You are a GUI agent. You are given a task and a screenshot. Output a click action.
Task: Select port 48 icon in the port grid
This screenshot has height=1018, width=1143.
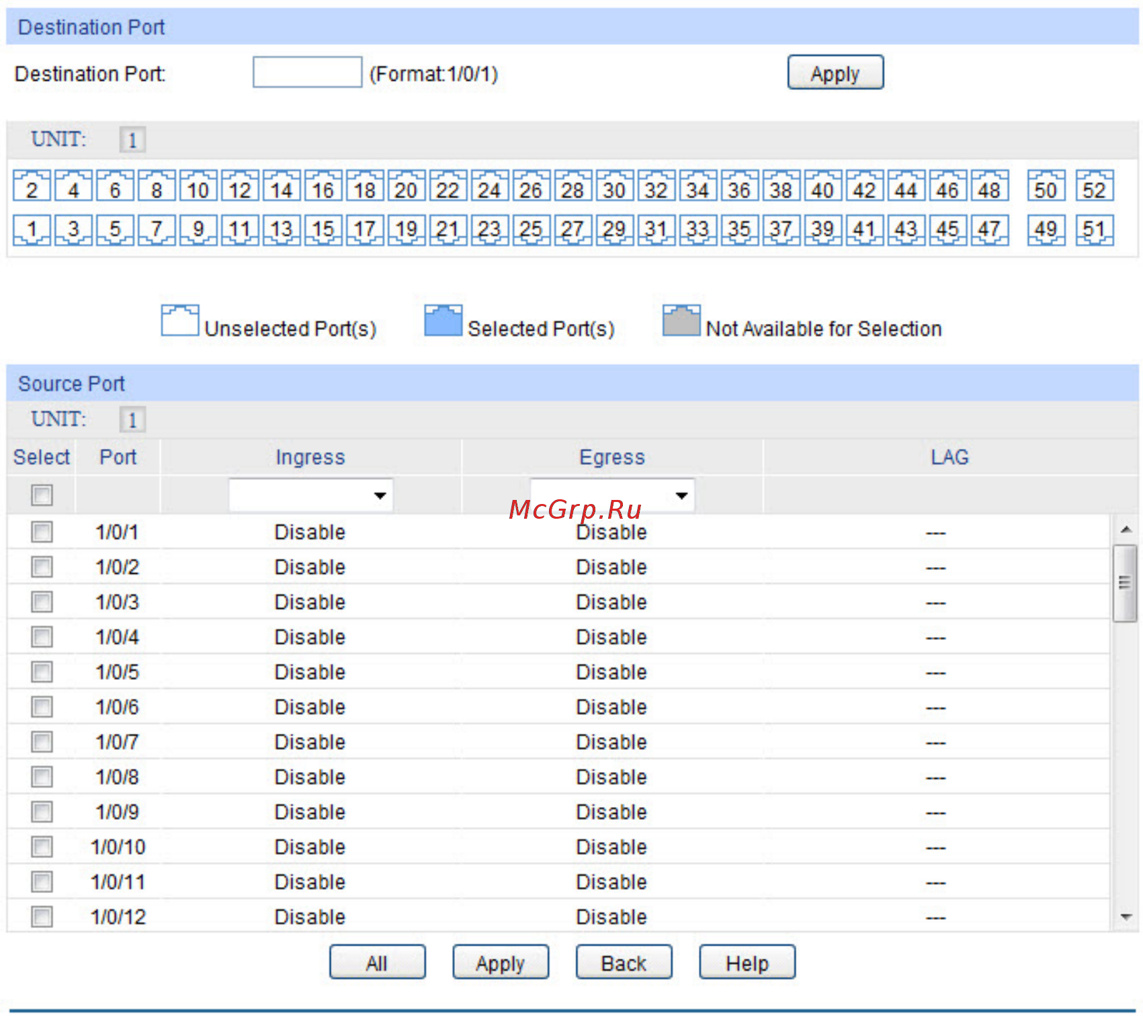[x=990, y=186]
